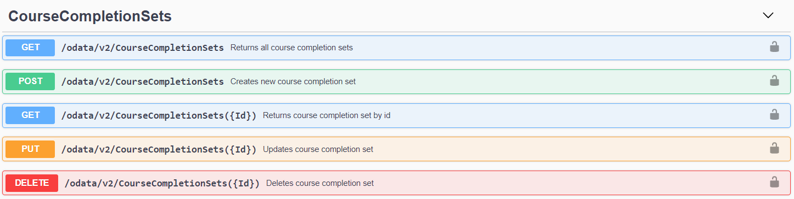This screenshot has height=199, width=794.
Task: Expand 'Creates new course completion set' operation
Action: tap(293, 81)
